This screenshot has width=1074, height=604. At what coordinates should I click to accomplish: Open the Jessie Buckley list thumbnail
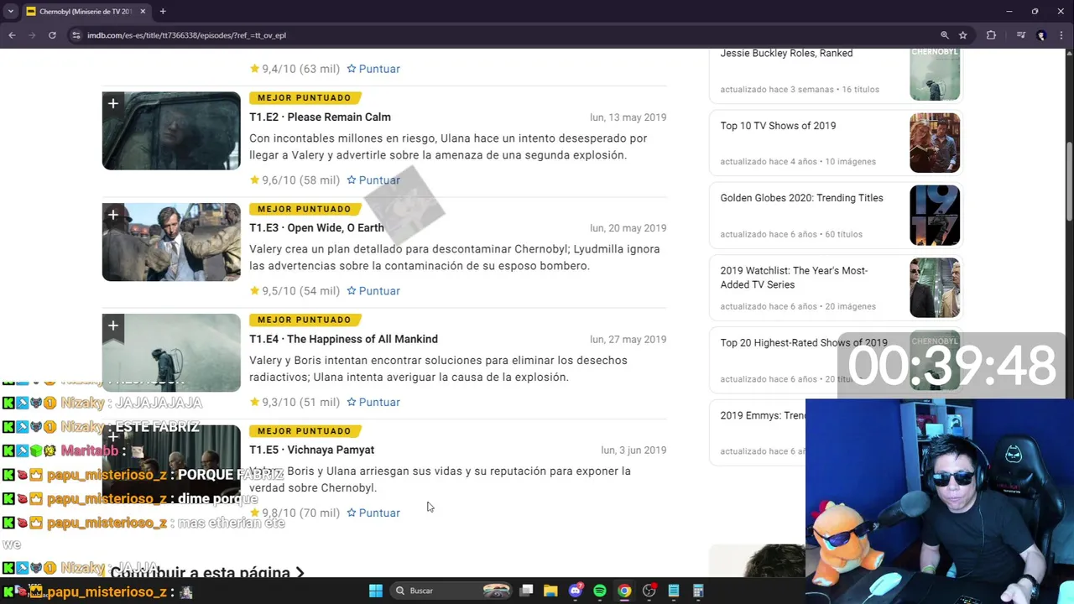[x=935, y=74]
